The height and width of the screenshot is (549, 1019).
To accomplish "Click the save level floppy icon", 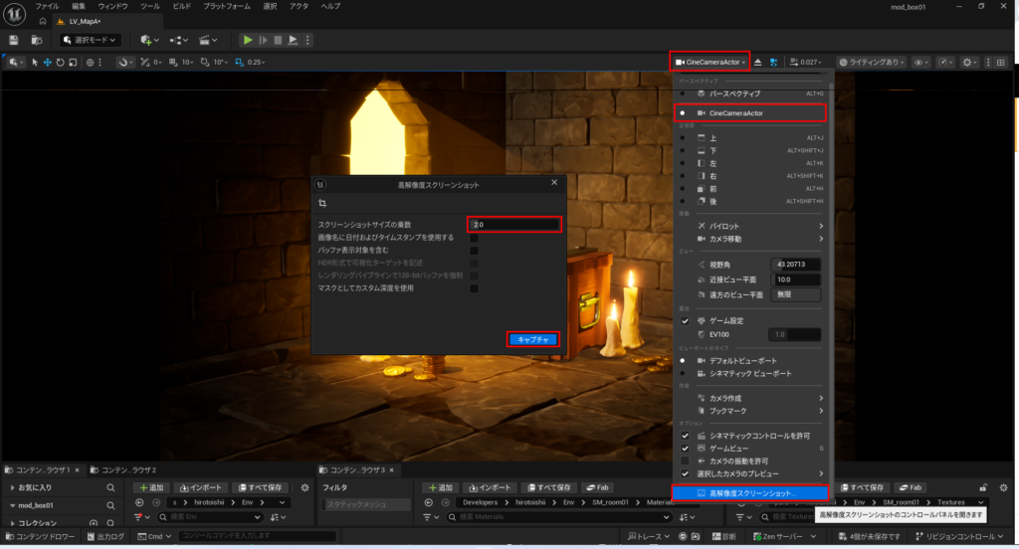I will [x=14, y=41].
